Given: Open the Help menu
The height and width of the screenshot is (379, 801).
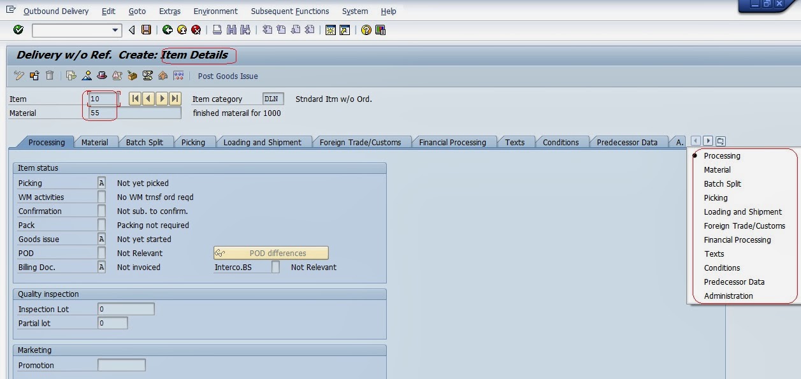Looking at the screenshot, I should point(388,11).
